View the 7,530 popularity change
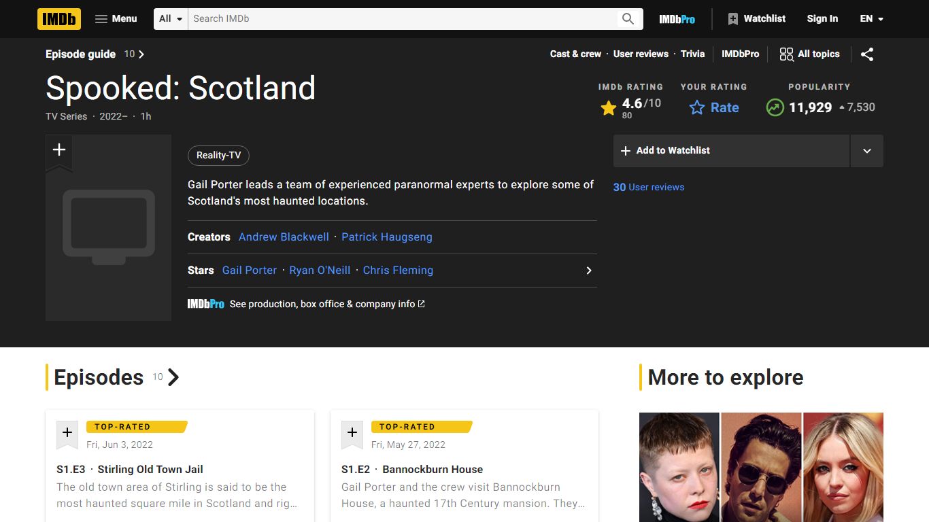929x522 pixels. 857,107
